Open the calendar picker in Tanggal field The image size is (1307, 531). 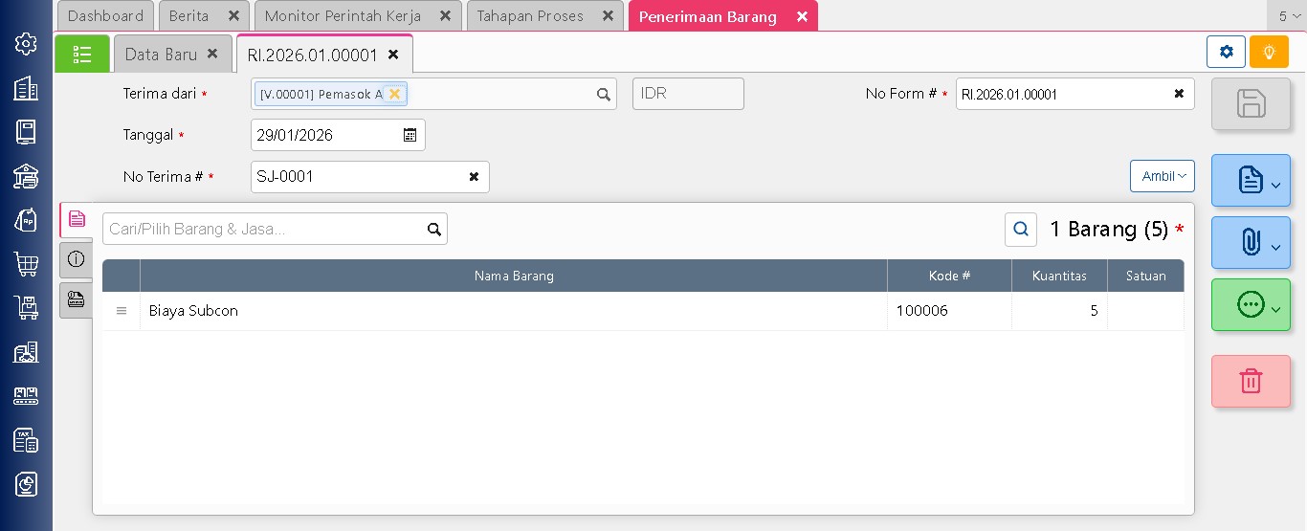click(410, 135)
